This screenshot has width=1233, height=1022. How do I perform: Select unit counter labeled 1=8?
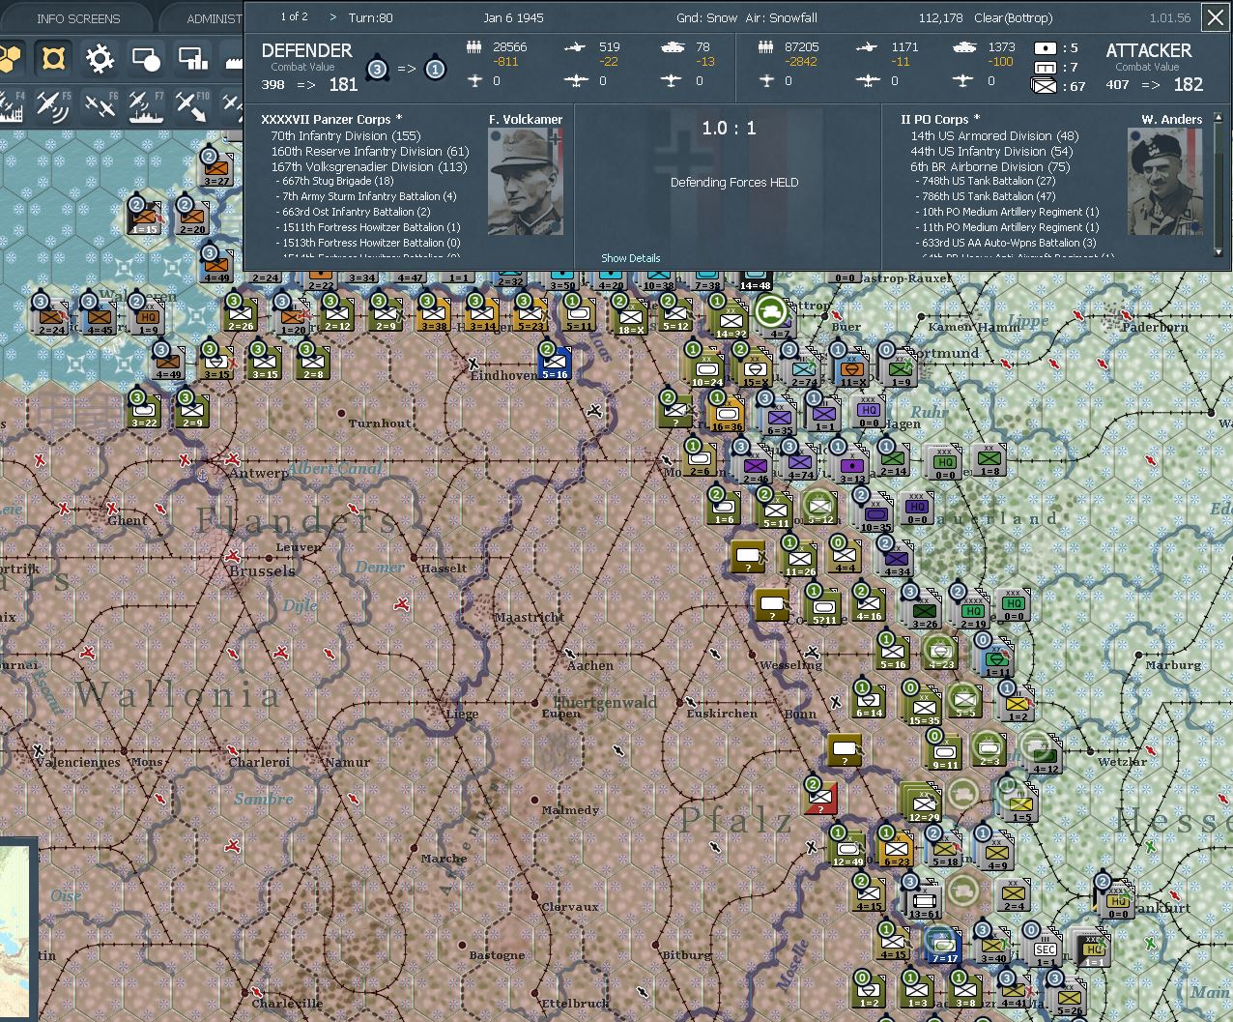point(989,459)
